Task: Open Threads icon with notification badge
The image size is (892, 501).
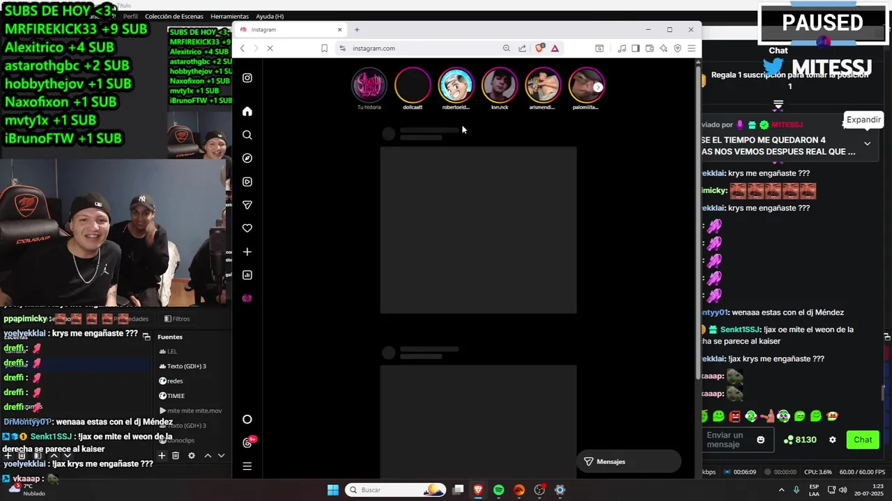Action: click(247, 443)
